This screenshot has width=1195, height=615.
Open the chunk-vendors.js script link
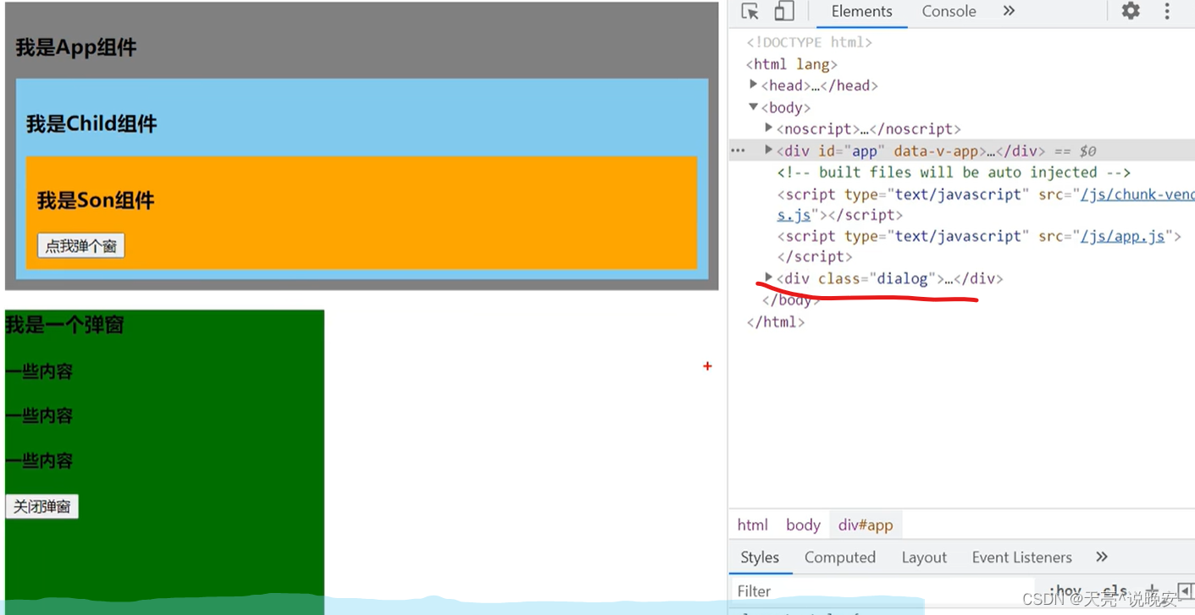coord(1137,195)
